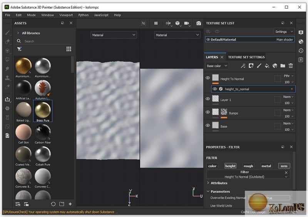Viewport: 308px width, 217px height.
Task: Open the Display settings icon on the right dock
Action: click(x=301, y=32)
